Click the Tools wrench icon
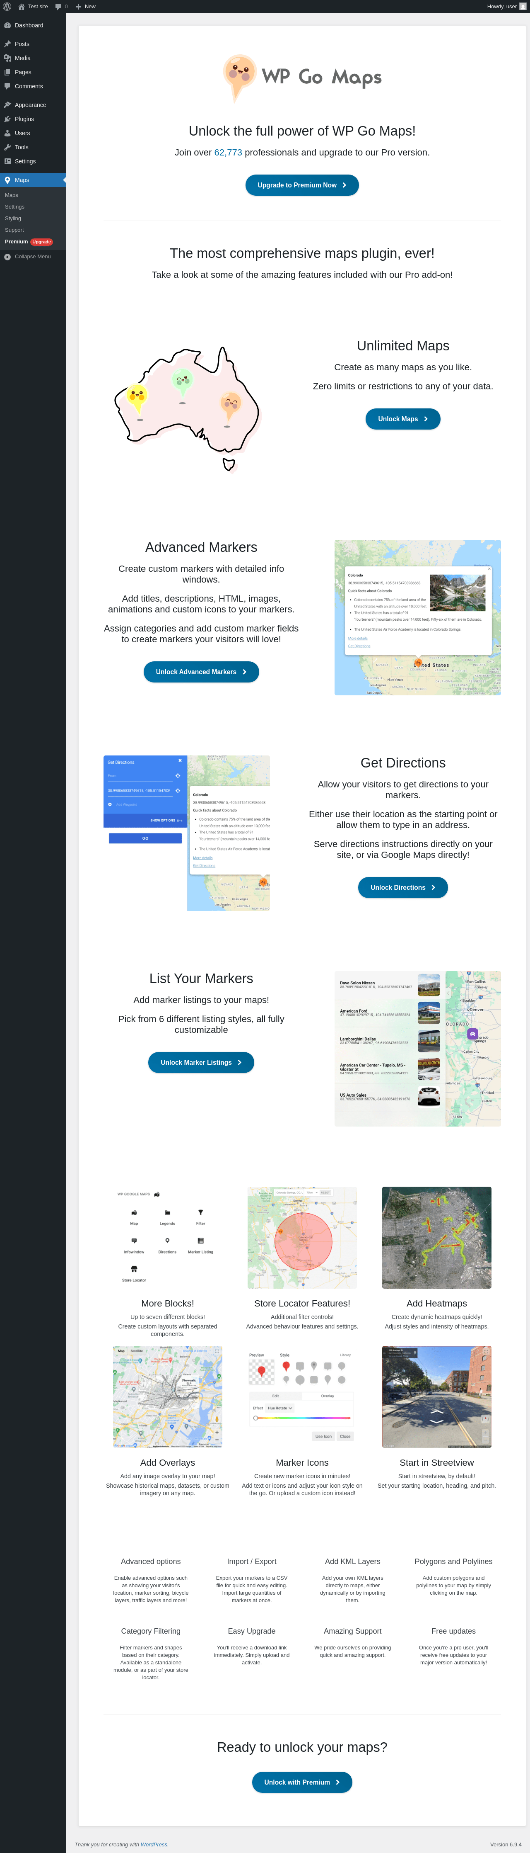Viewport: 530px width, 1853px height. click(x=7, y=148)
